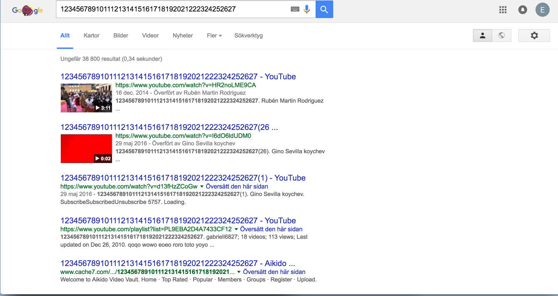Switch to global results globe toggle
This screenshot has width=558, height=296.
coord(502,35)
